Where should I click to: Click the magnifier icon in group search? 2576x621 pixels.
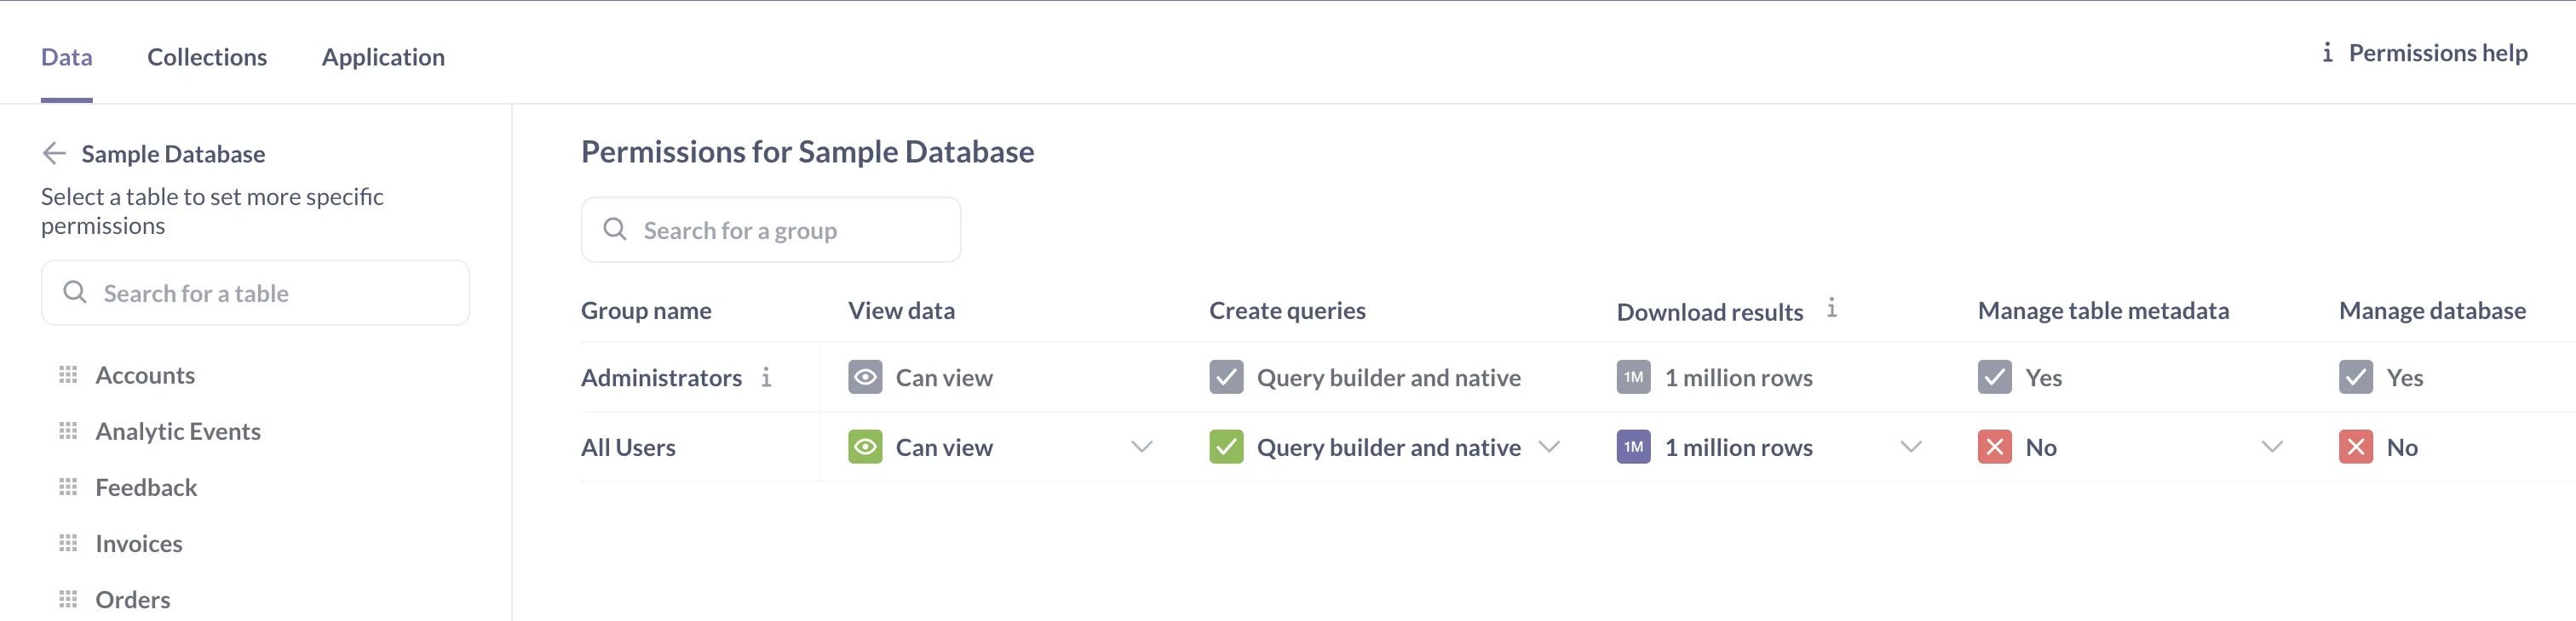pyautogui.click(x=615, y=229)
